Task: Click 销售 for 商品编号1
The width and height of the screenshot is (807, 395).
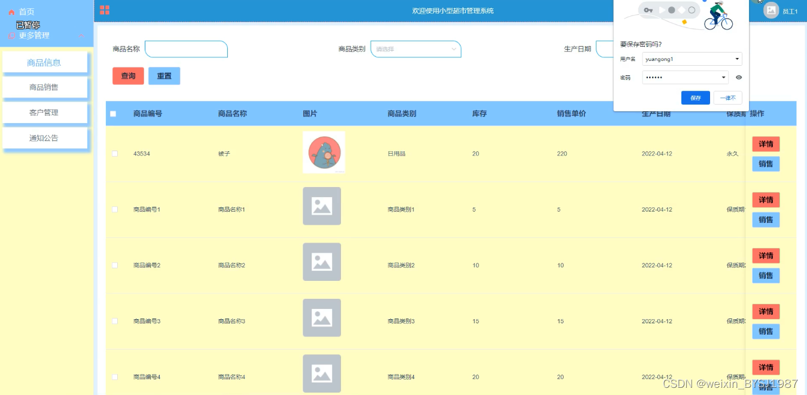Action: tap(766, 220)
